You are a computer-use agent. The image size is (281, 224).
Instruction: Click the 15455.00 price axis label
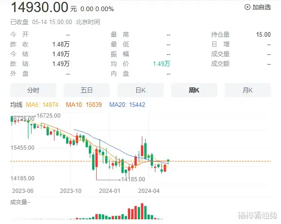22,148
